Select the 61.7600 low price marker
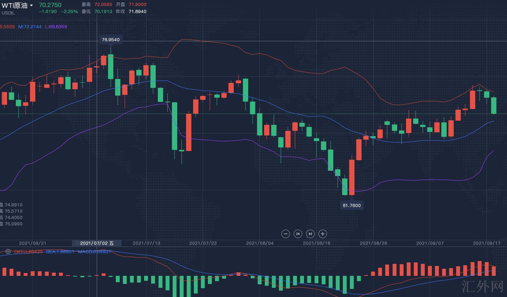The width and height of the screenshot is (507, 297). tap(352, 205)
